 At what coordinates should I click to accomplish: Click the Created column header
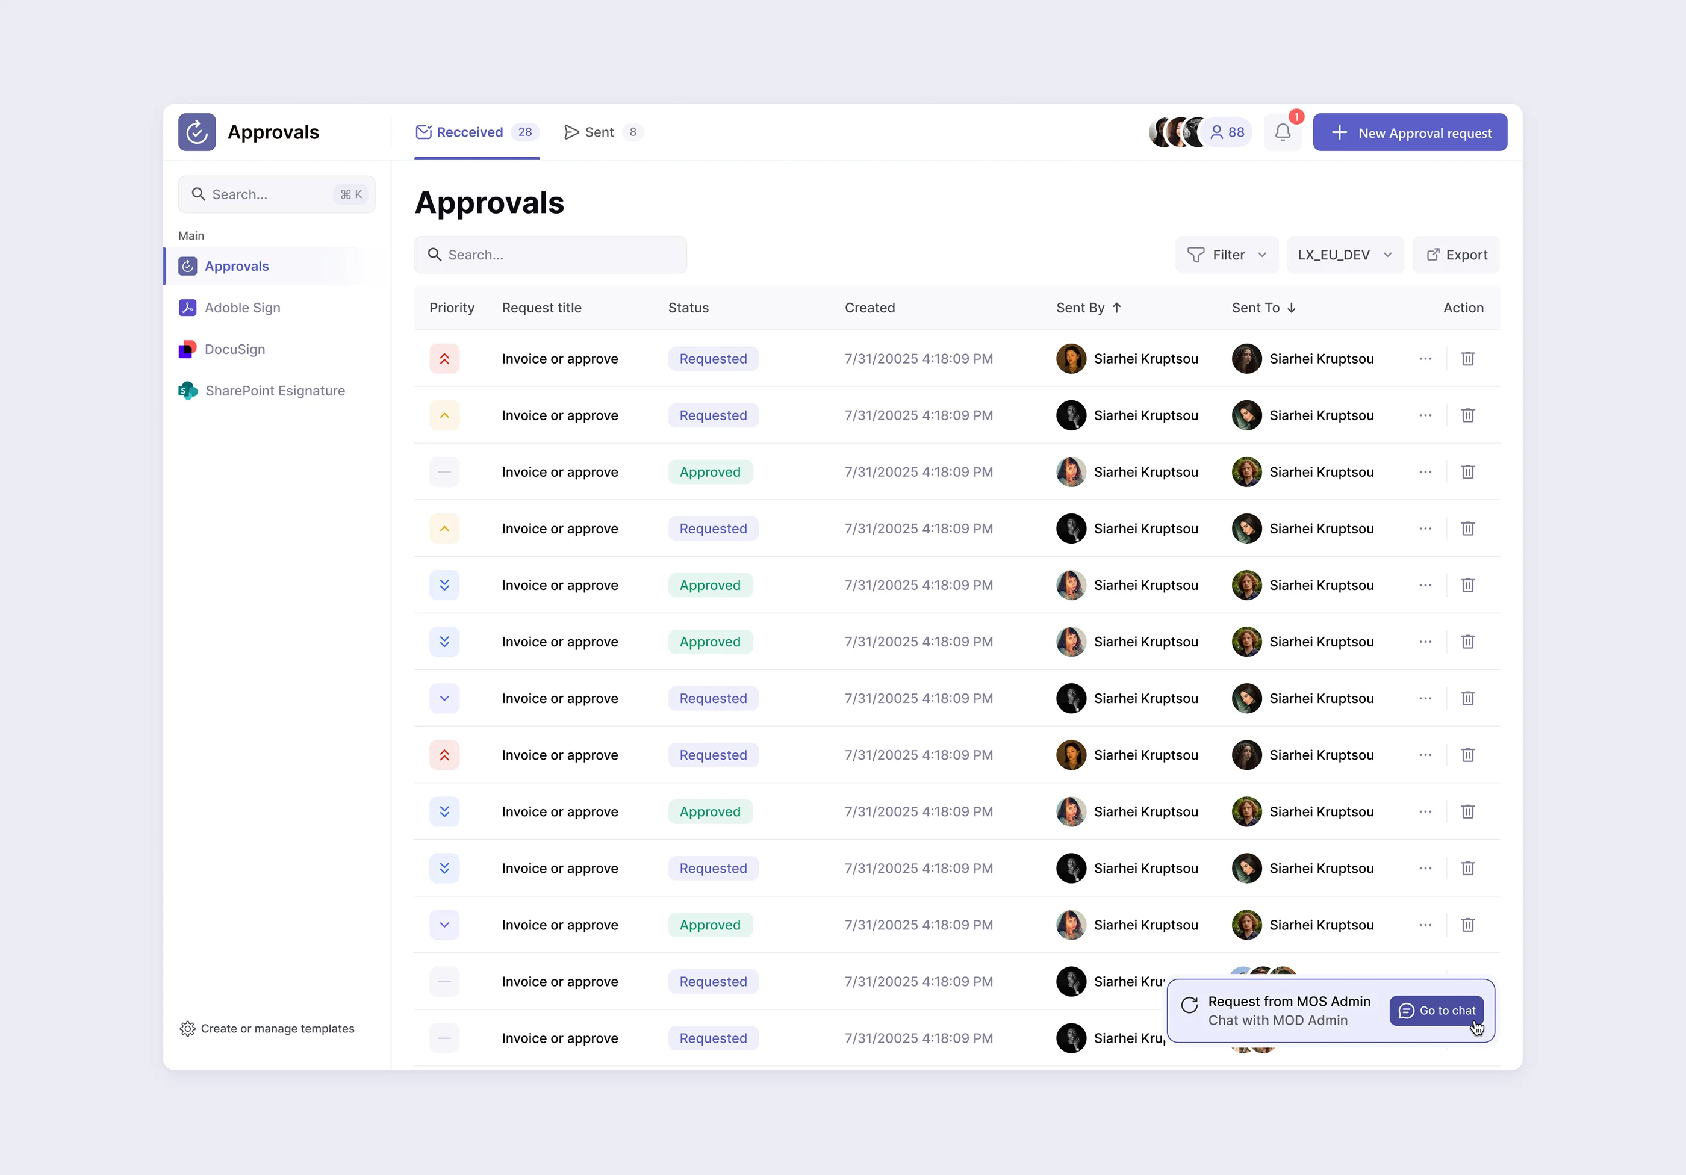tap(869, 308)
